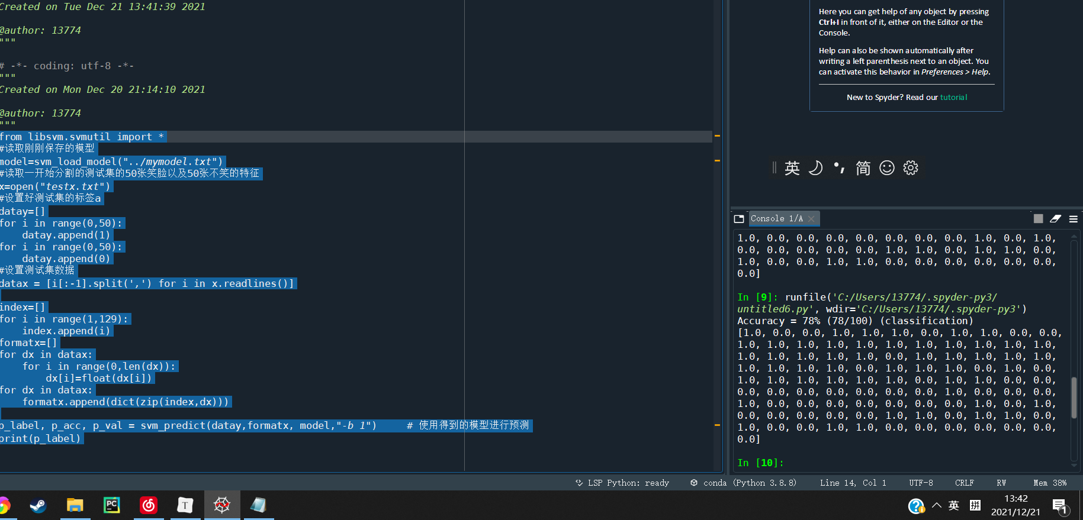This screenshot has width=1083, height=520.
Task: Open the Windows notification center icon
Action: tap(1060, 506)
